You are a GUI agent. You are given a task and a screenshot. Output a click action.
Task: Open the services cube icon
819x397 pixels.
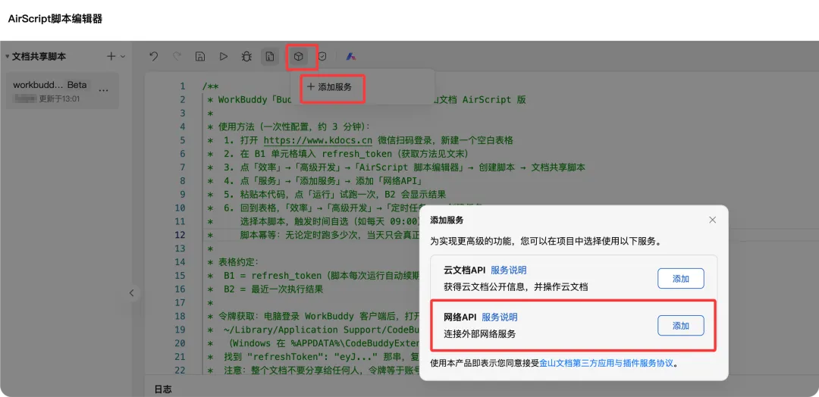coord(298,56)
